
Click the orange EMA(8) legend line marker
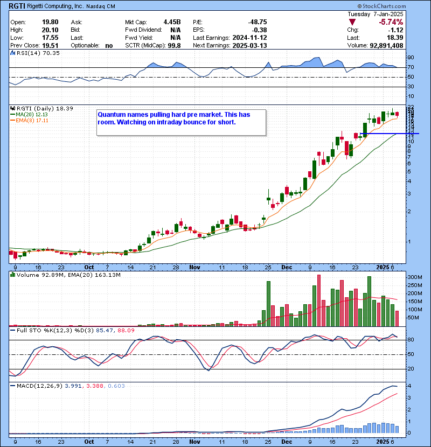[x=13, y=121]
